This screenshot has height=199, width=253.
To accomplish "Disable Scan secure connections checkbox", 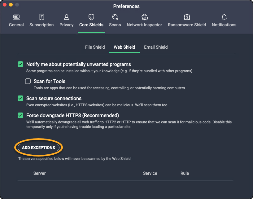I will coord(20,98).
